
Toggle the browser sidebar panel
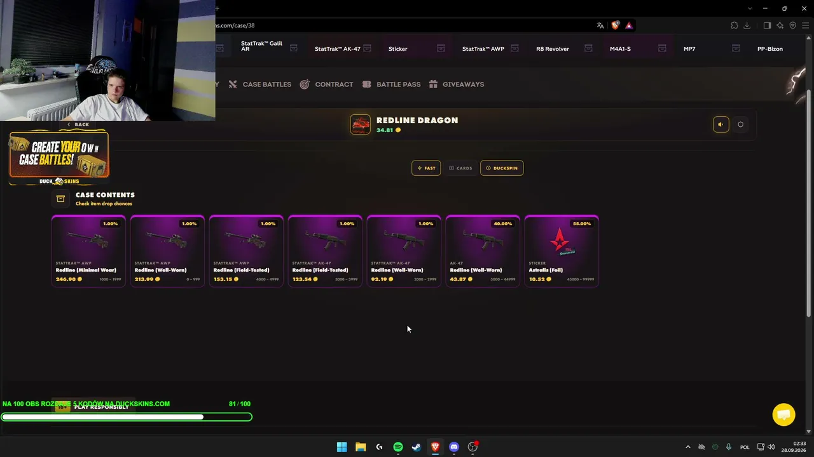(767, 25)
